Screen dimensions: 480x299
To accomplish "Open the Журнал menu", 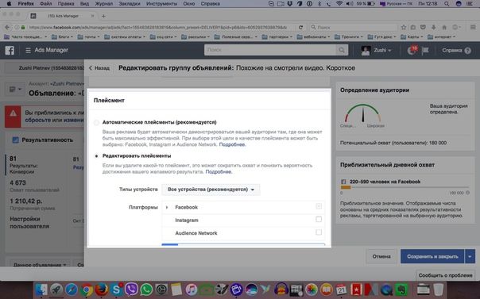I will (104, 4).
